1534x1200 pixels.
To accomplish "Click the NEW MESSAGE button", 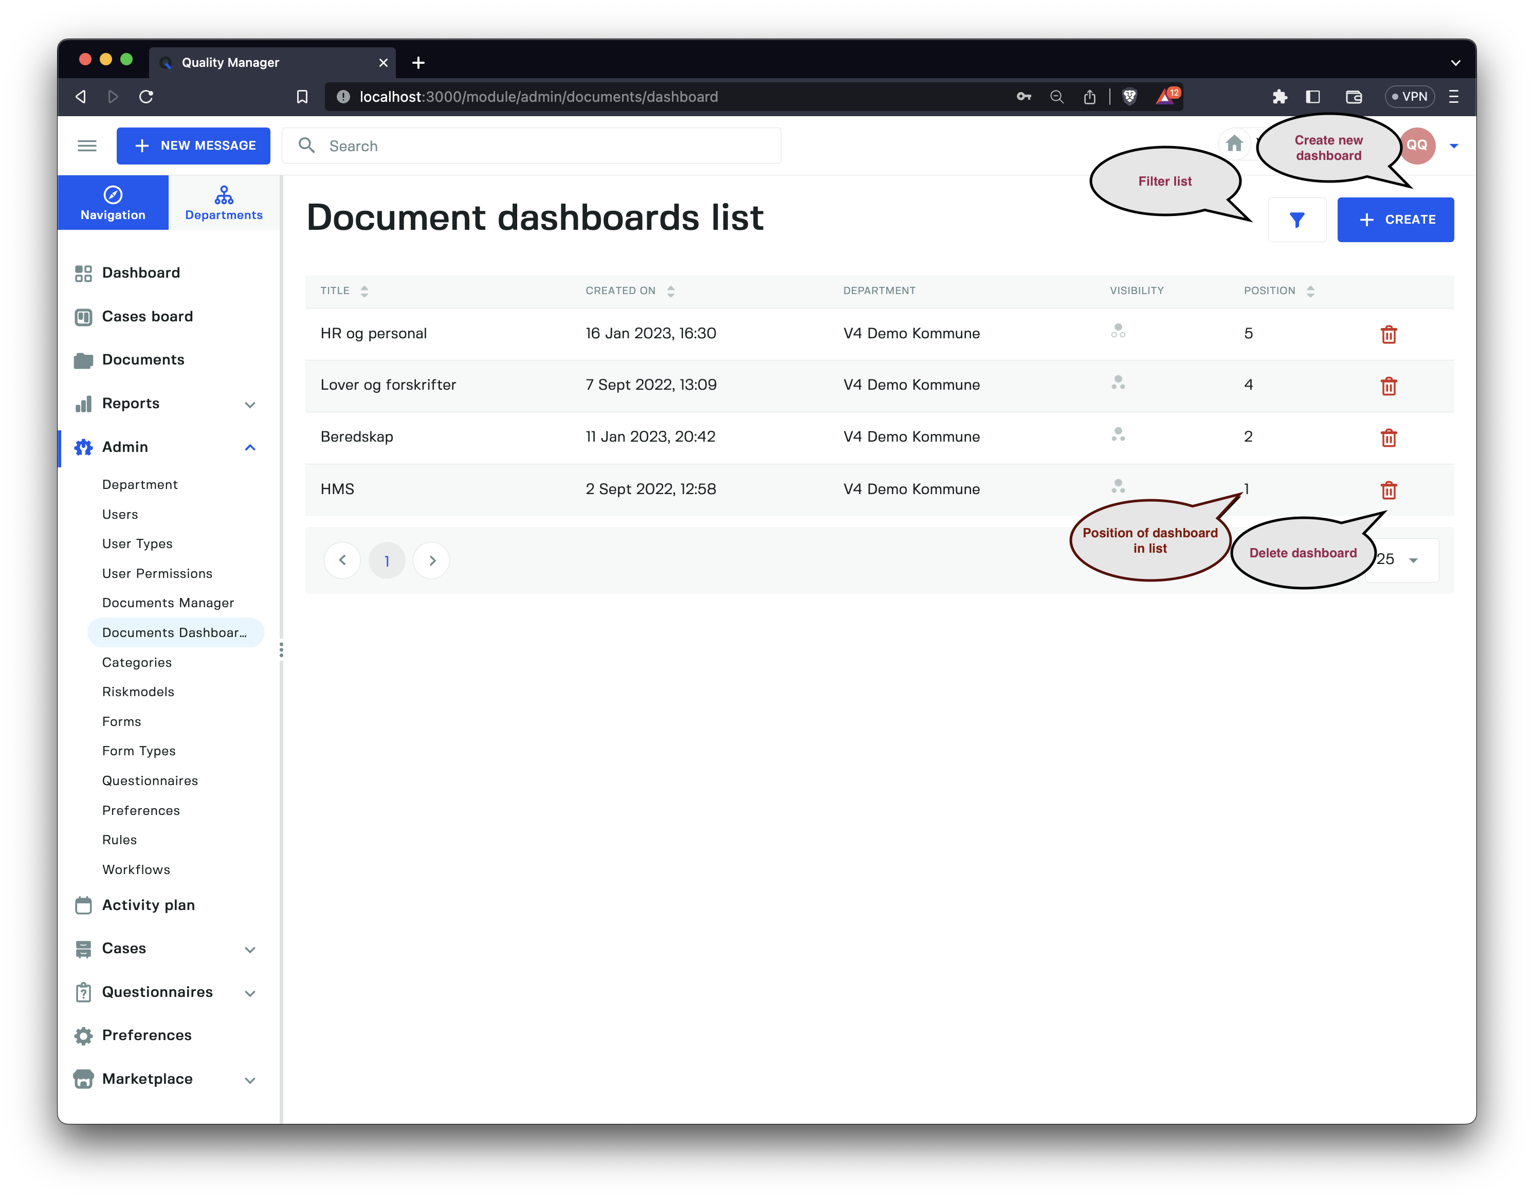I will pos(193,146).
